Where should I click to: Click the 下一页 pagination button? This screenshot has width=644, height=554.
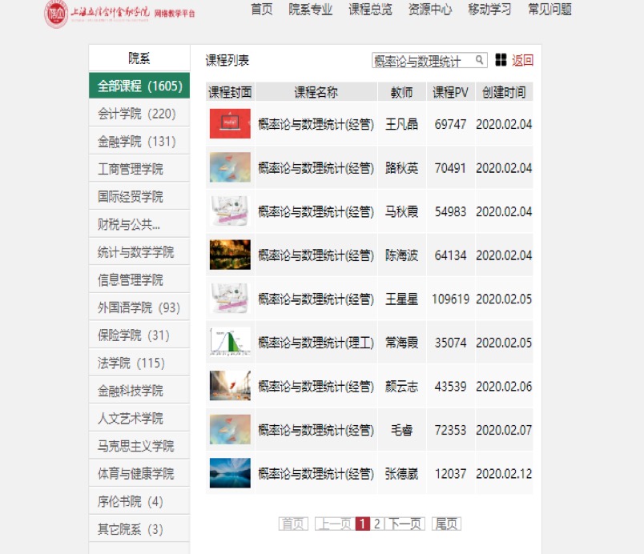[x=405, y=524]
